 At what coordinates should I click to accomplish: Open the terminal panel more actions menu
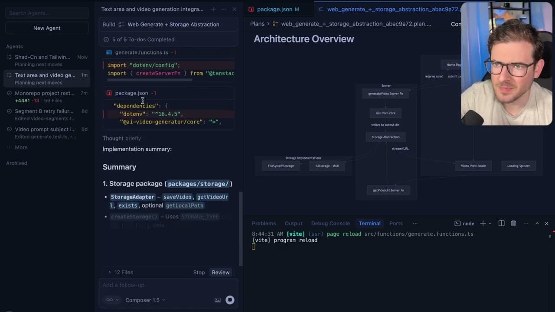pyautogui.click(x=526, y=223)
